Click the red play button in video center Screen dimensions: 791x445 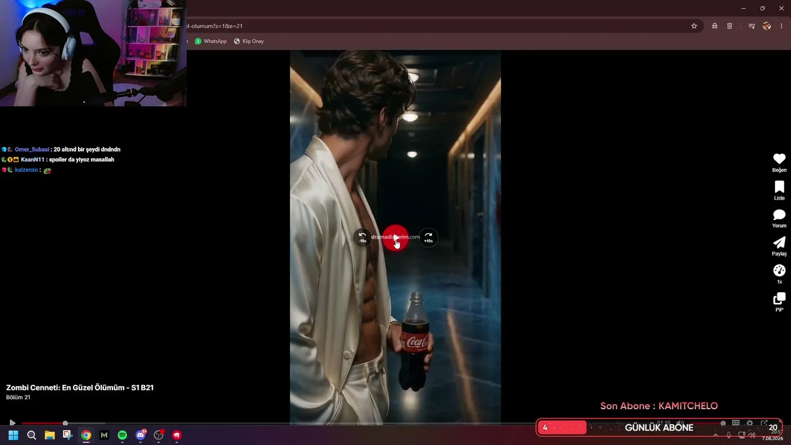point(395,238)
